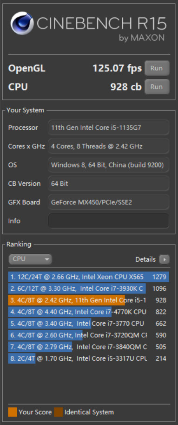Open the CPU ranking type dropdown

click(x=30, y=259)
